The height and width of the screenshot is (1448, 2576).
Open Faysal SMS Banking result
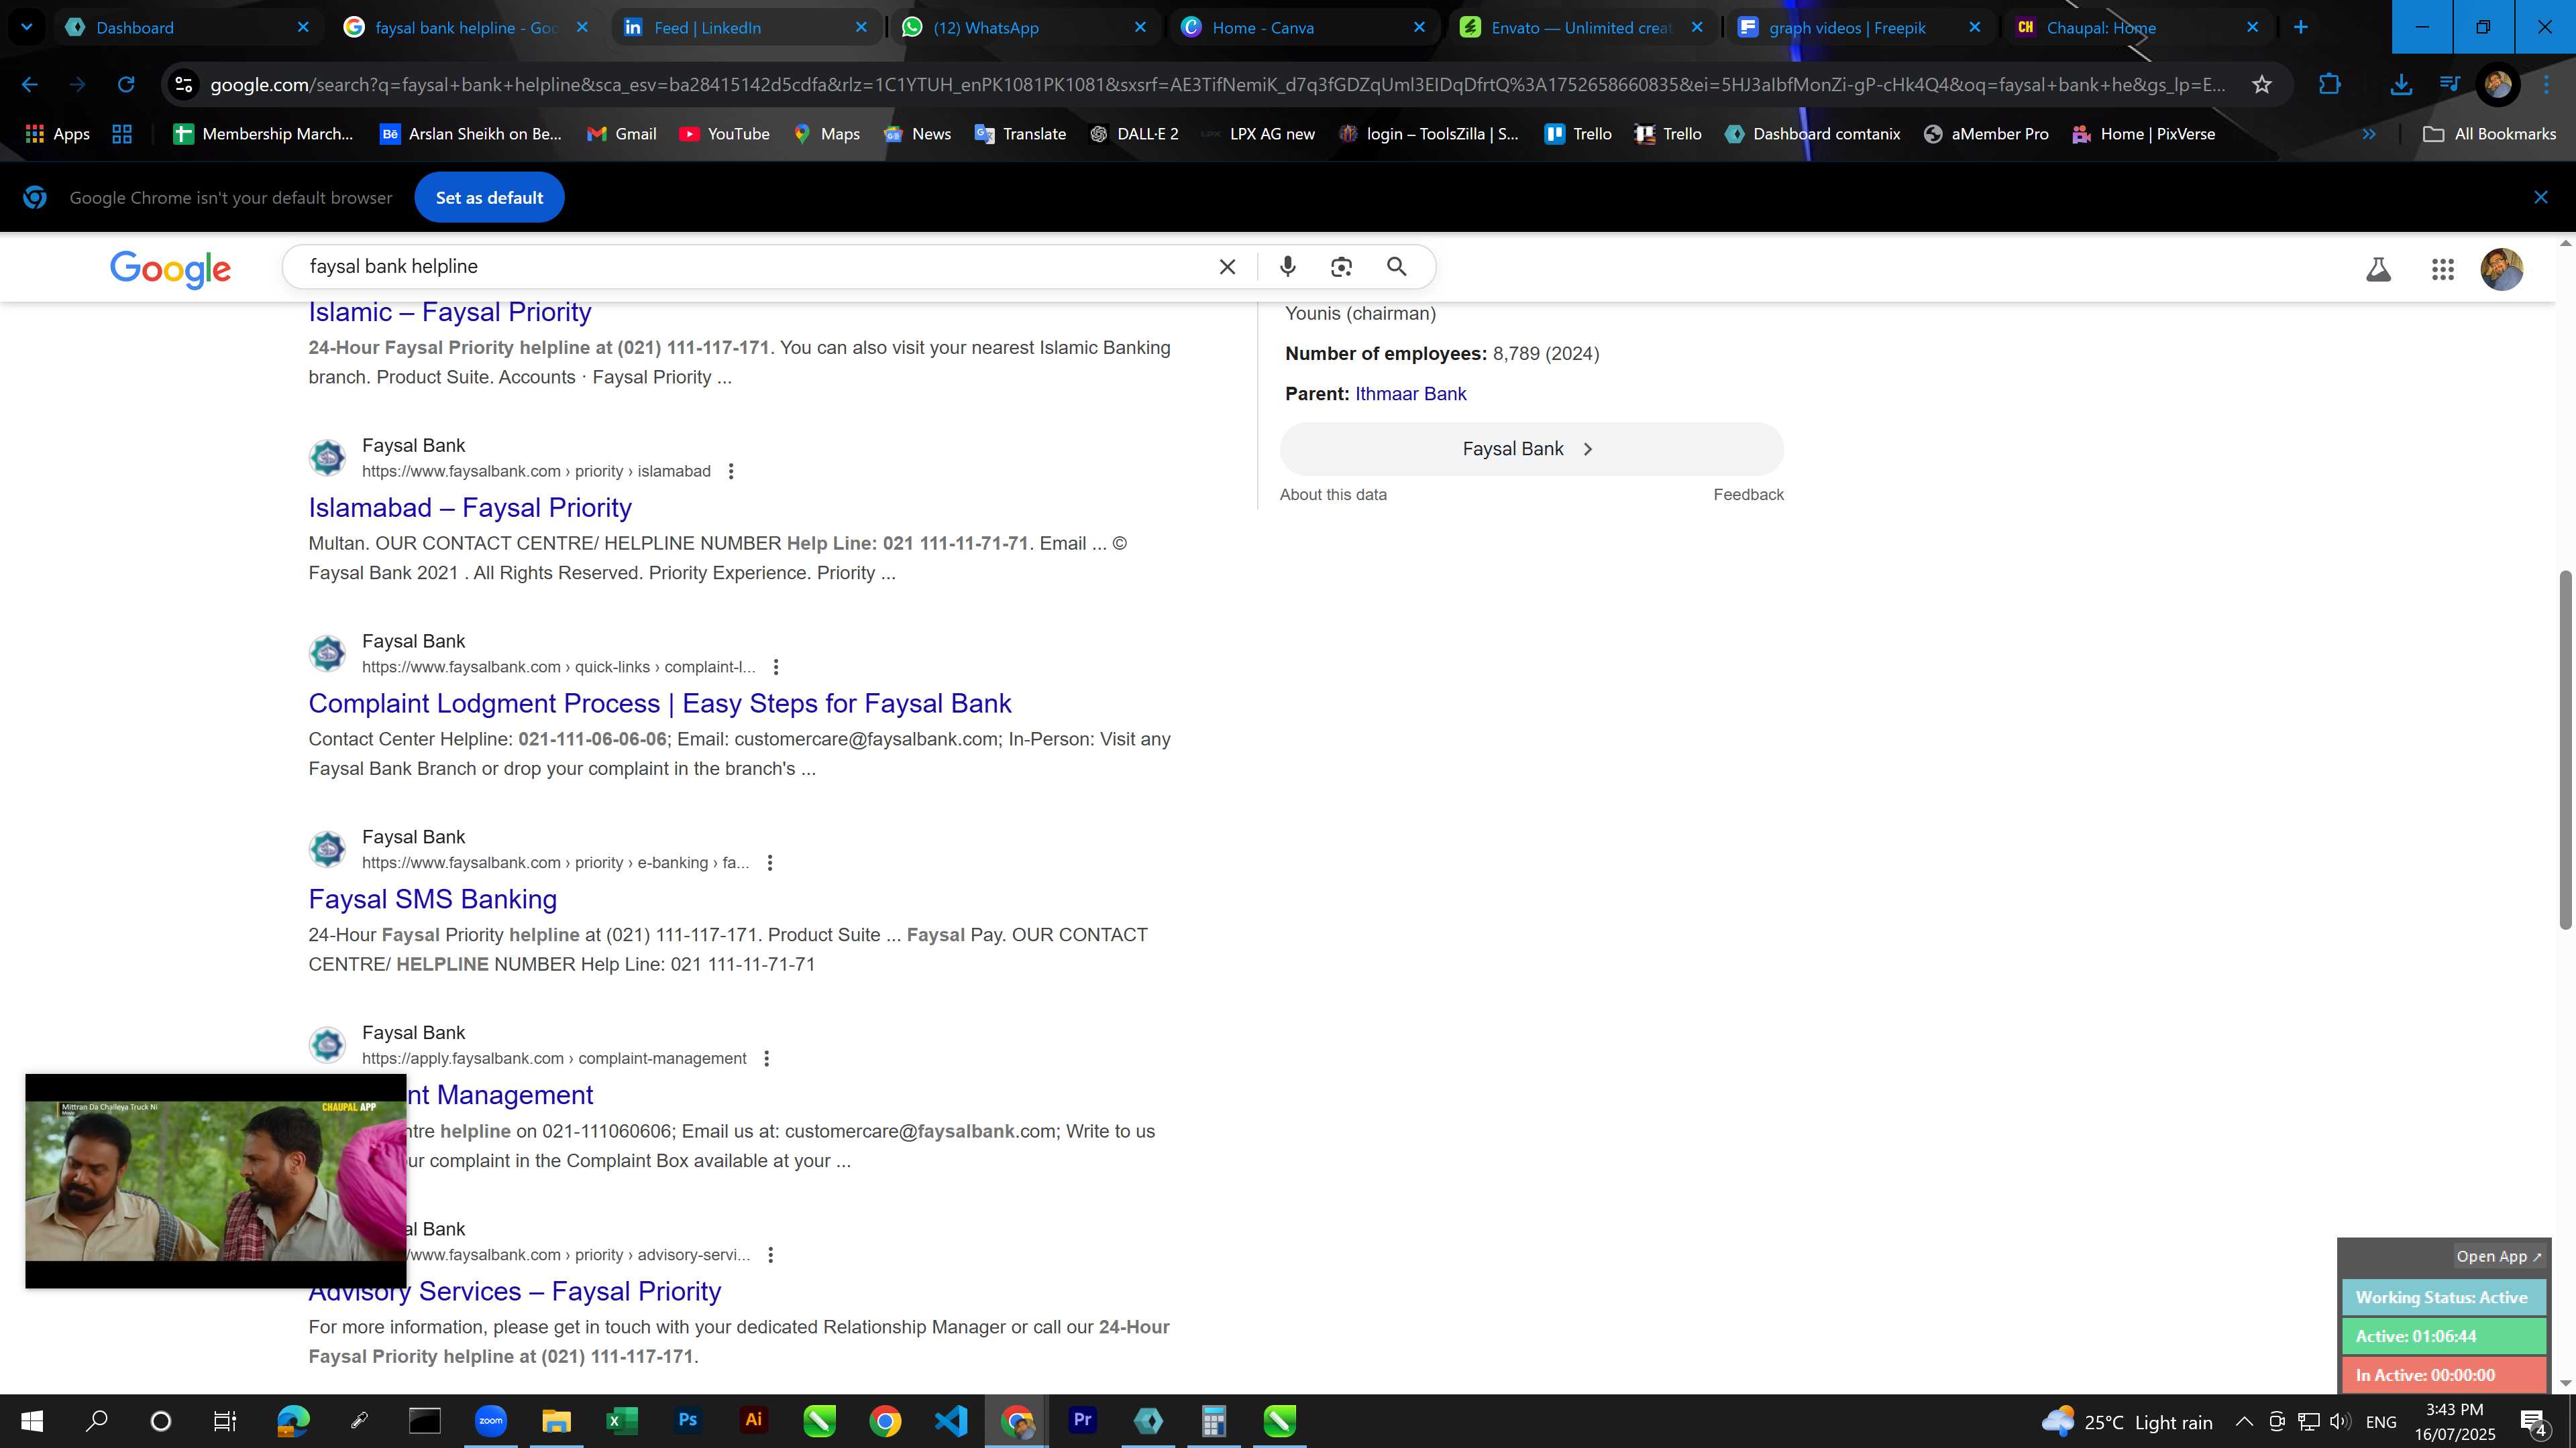pyautogui.click(x=433, y=900)
